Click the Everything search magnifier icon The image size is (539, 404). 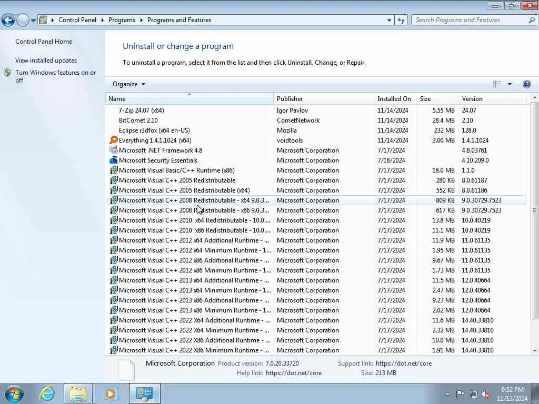pyautogui.click(x=114, y=140)
